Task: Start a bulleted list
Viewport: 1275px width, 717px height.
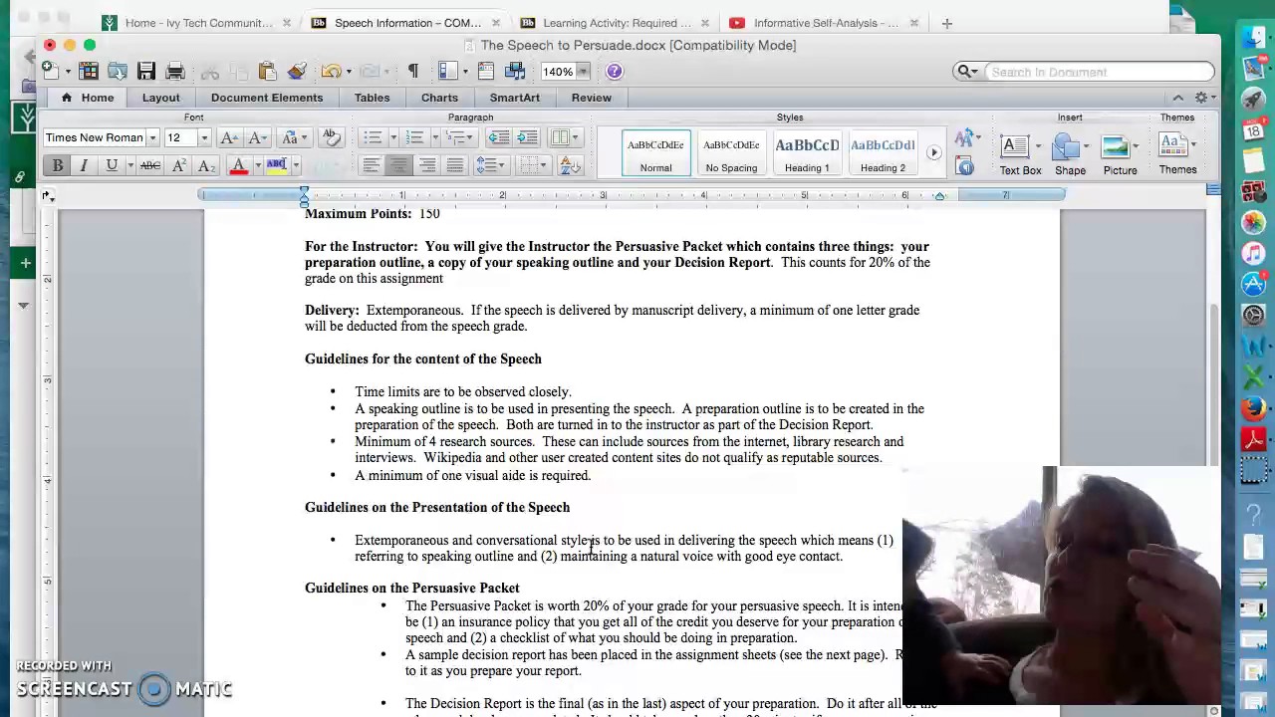Action: click(373, 137)
